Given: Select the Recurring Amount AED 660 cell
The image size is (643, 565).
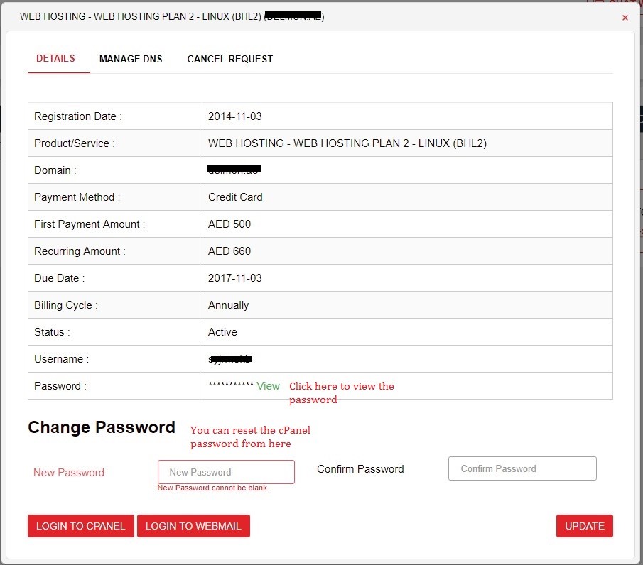Looking at the screenshot, I should [229, 251].
